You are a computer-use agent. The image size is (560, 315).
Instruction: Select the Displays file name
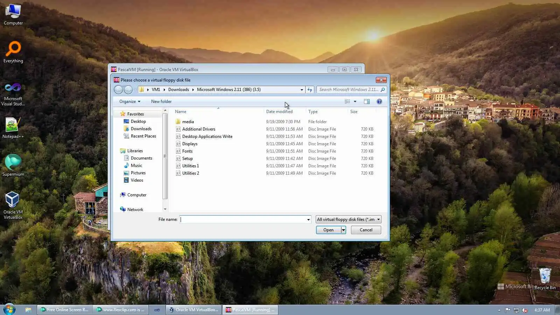click(x=190, y=144)
